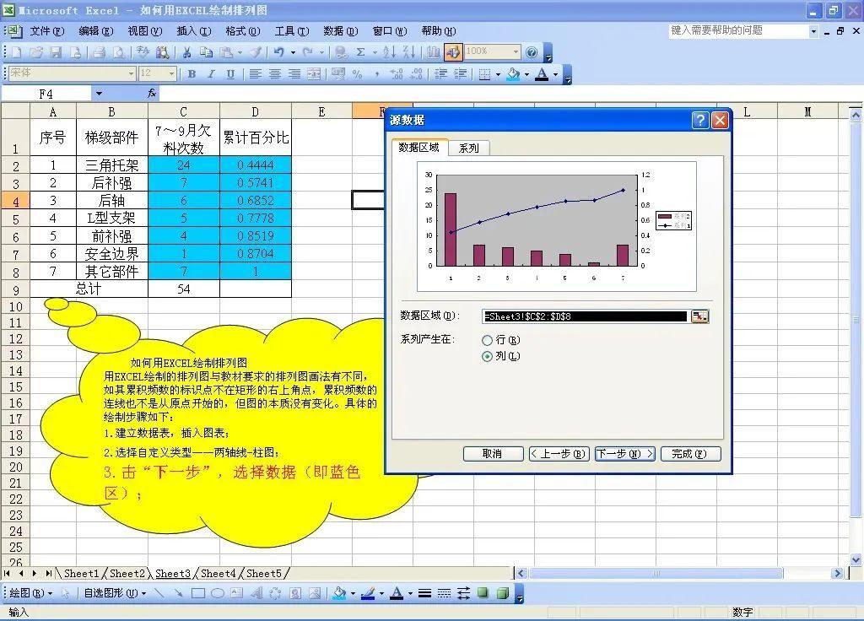Open the 数据(D) menu
The height and width of the screenshot is (621, 864).
pos(341,31)
